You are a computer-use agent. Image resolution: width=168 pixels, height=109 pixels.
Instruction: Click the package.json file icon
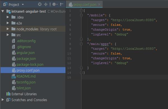pyautogui.click(x=14, y=59)
